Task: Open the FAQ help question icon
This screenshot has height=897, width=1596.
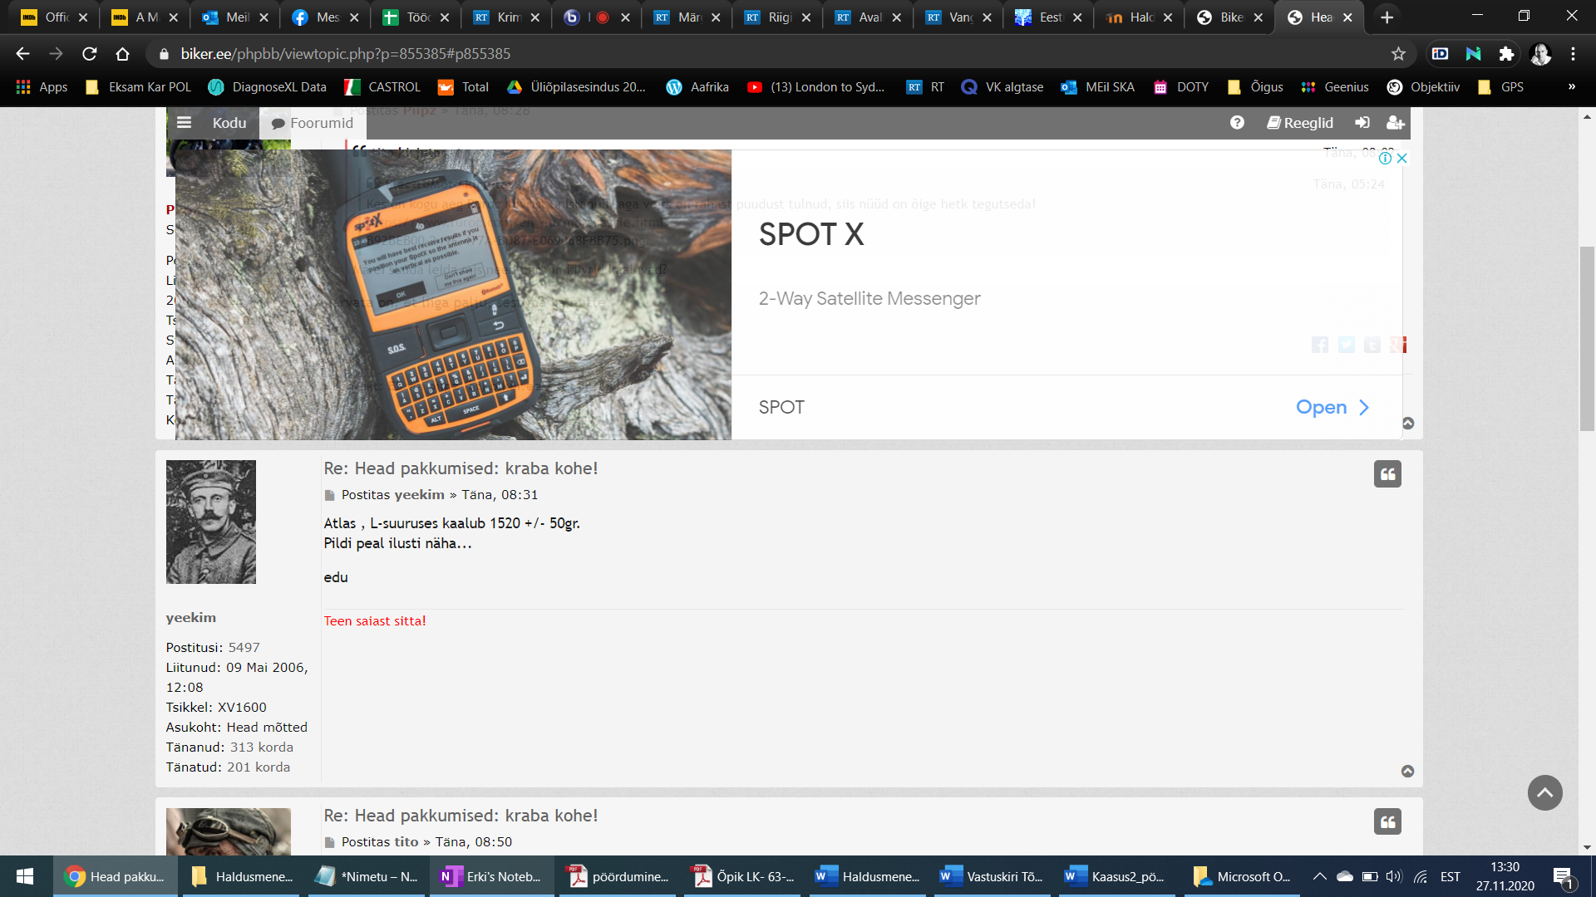Action: pyautogui.click(x=1237, y=123)
